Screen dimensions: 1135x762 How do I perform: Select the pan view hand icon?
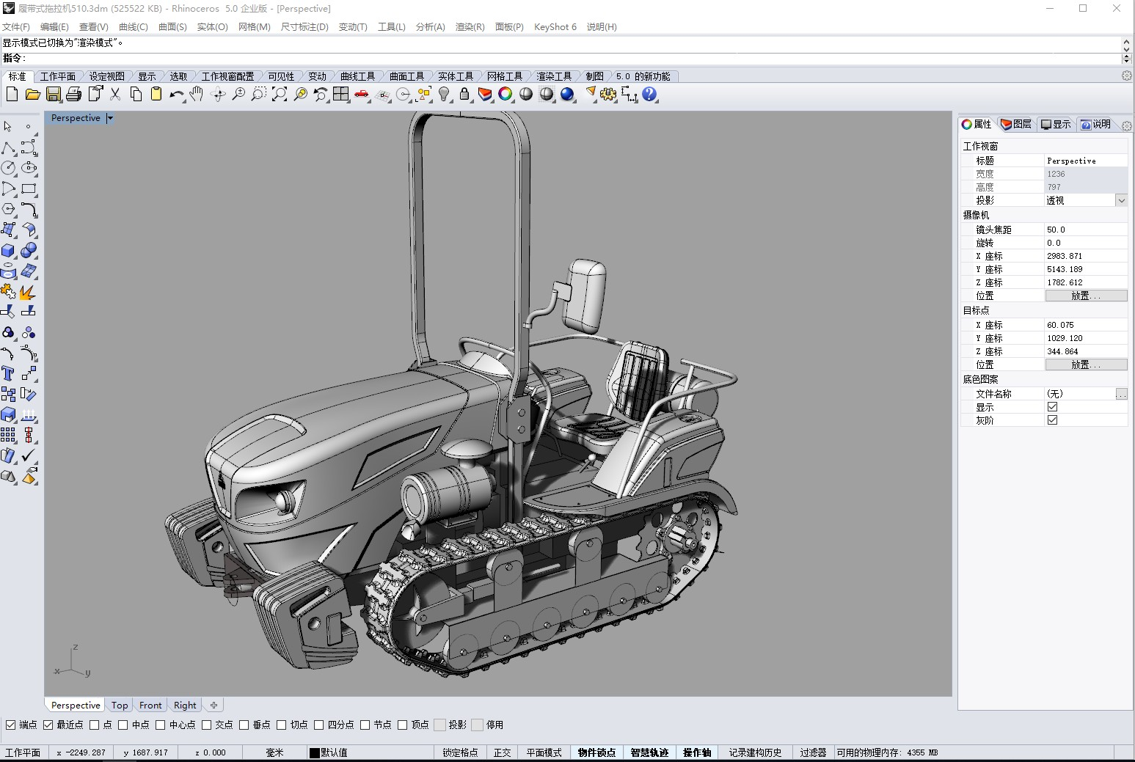(x=196, y=94)
